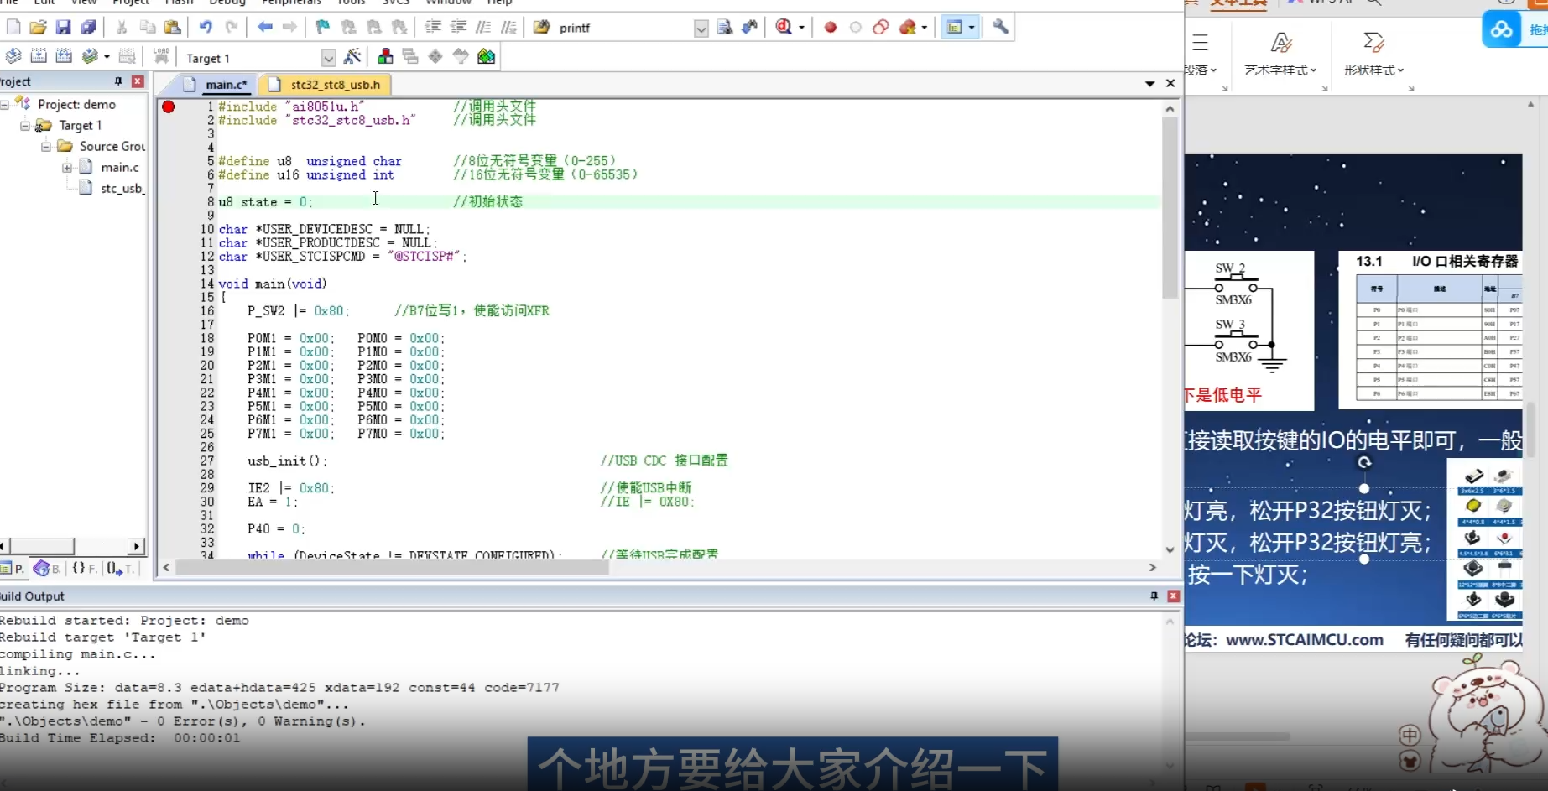Save all files with the multi-disk icon
Viewport: 1548px width, 791px height.
[88, 27]
